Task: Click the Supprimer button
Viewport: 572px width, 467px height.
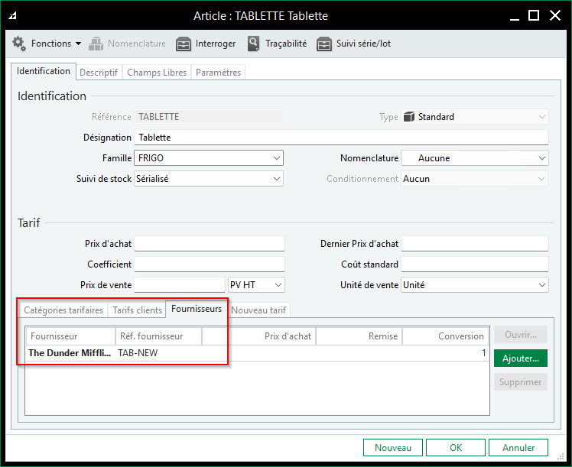Action: click(x=521, y=382)
